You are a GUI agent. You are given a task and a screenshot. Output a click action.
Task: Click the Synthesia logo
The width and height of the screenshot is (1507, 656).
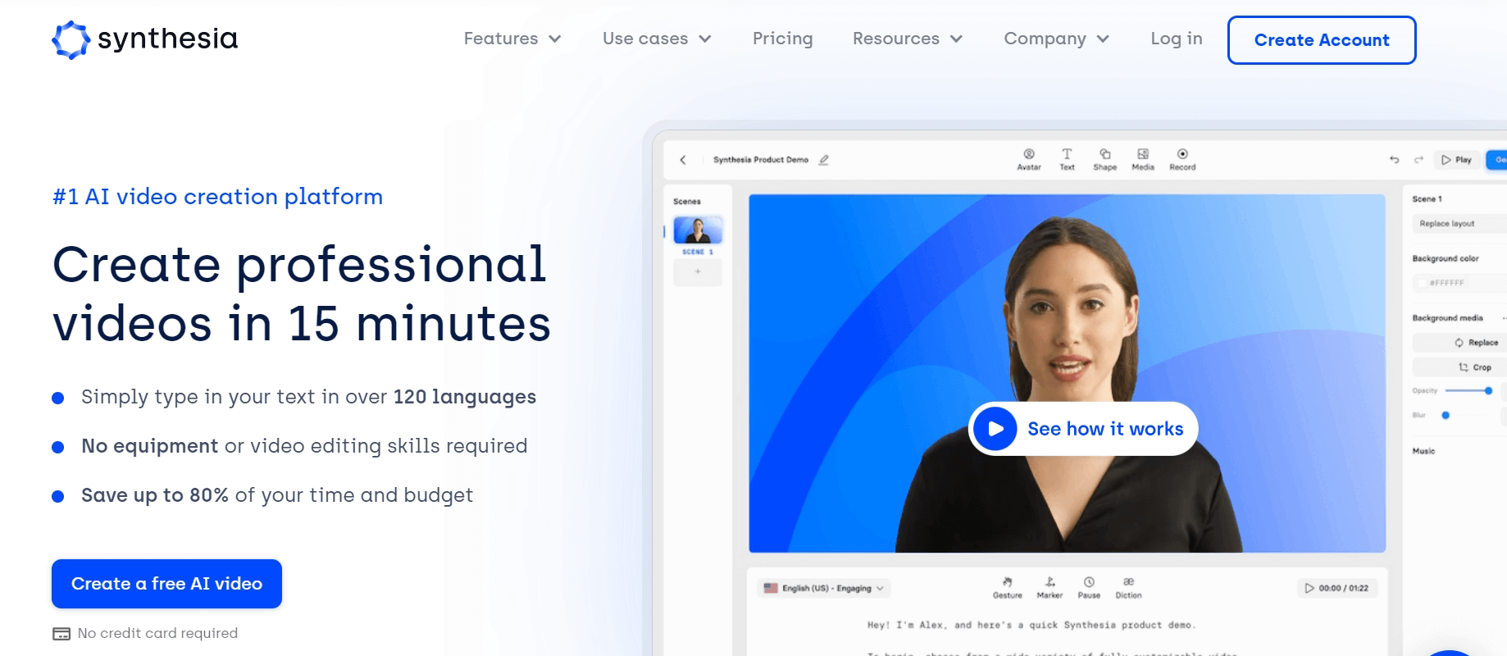point(144,39)
